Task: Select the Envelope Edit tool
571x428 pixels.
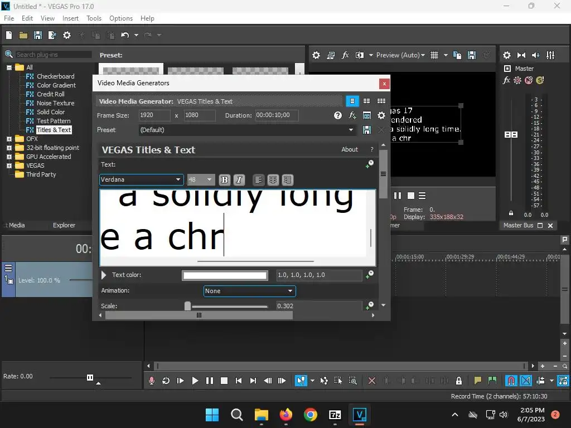Action: (324, 381)
